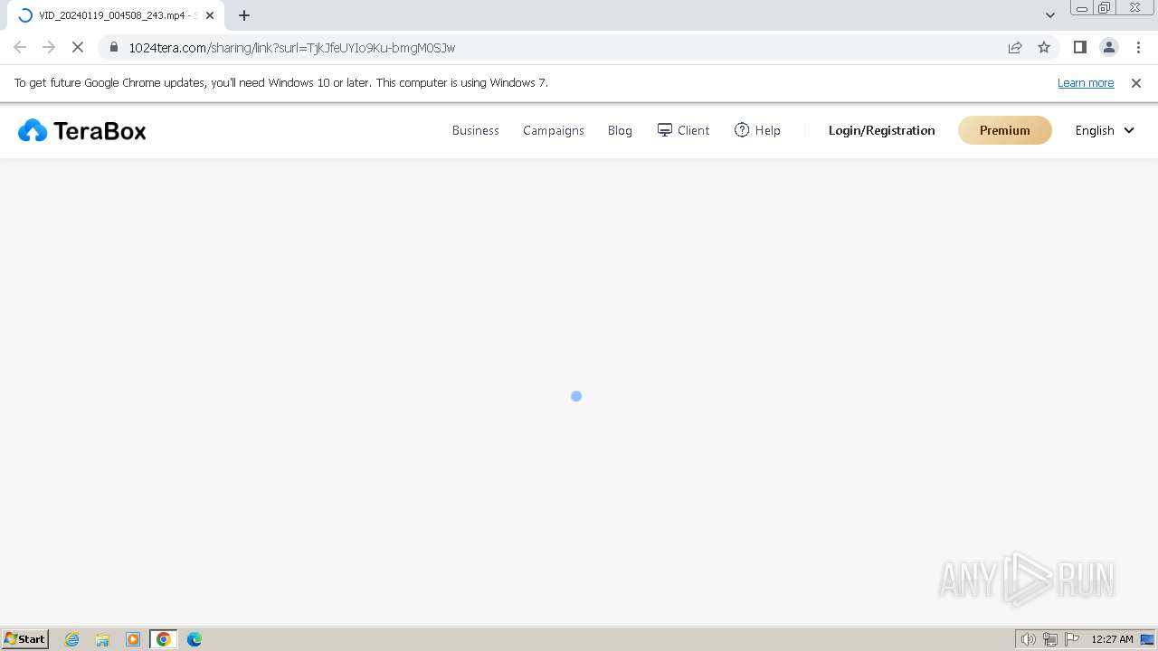Go forward to next page
This screenshot has width=1158, height=651.
click(x=49, y=47)
